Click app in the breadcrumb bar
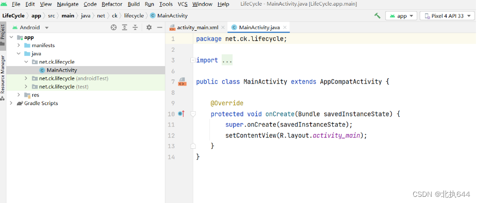478x203 pixels. click(37, 15)
